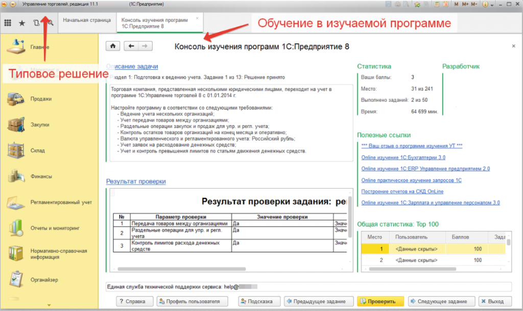Open the Построение отчетов на СКД OnLine link
Screen dimensions: 523x311
[402, 192]
